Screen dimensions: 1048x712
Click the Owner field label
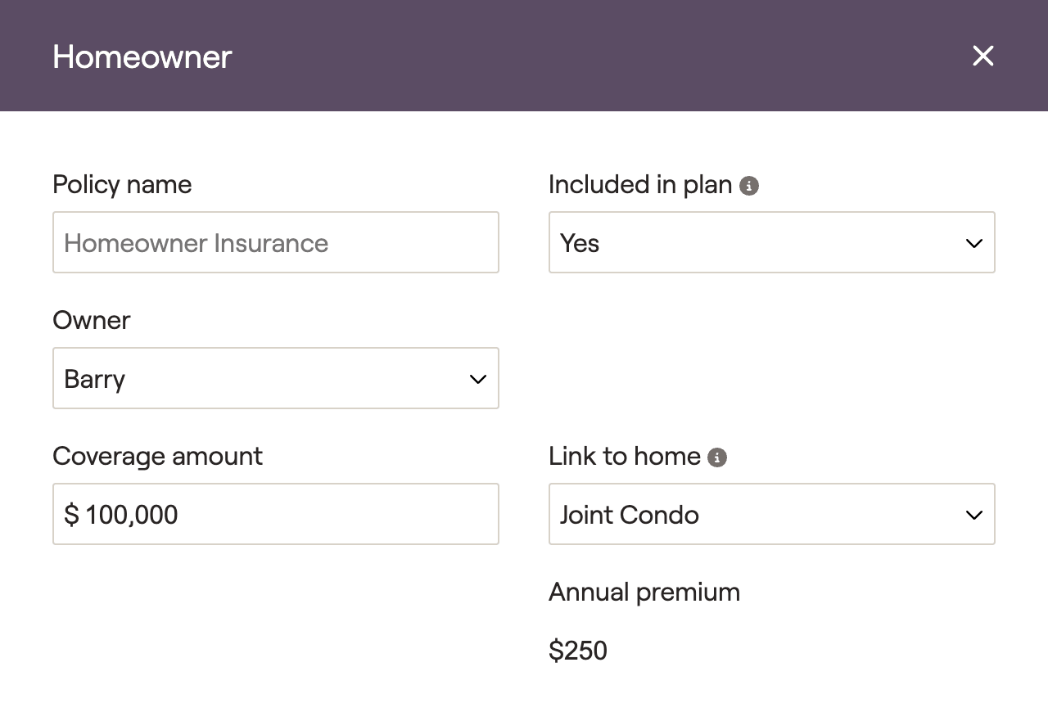point(92,320)
